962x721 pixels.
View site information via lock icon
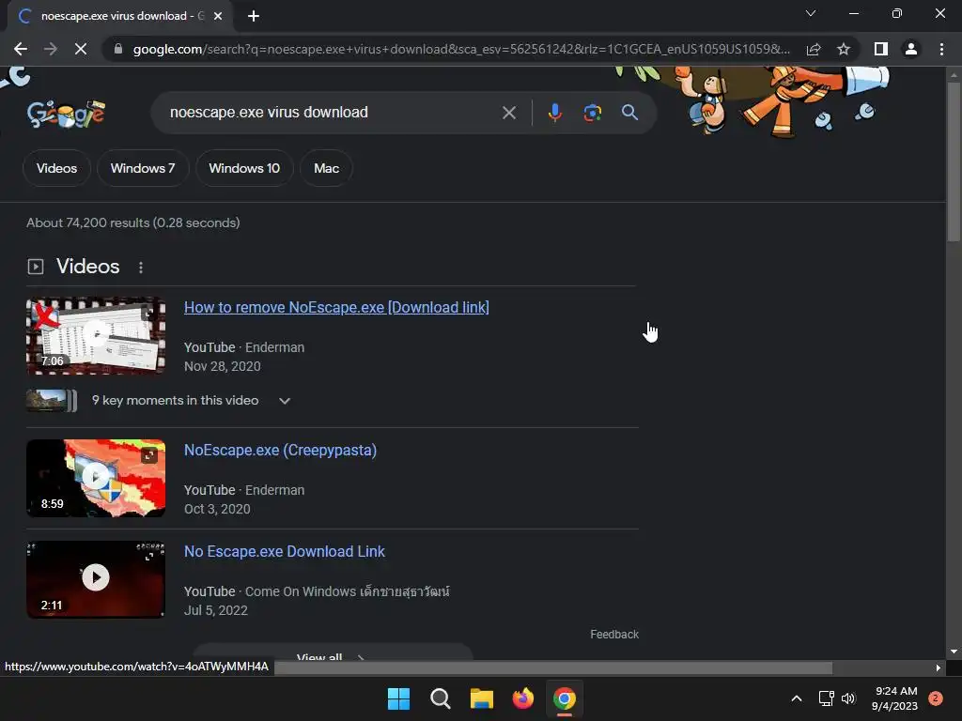click(118, 49)
